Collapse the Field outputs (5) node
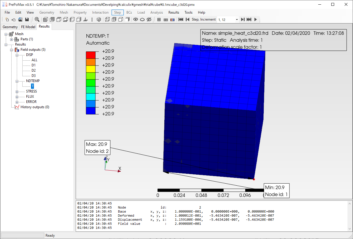This screenshot has height=239, width=353. point(12,50)
